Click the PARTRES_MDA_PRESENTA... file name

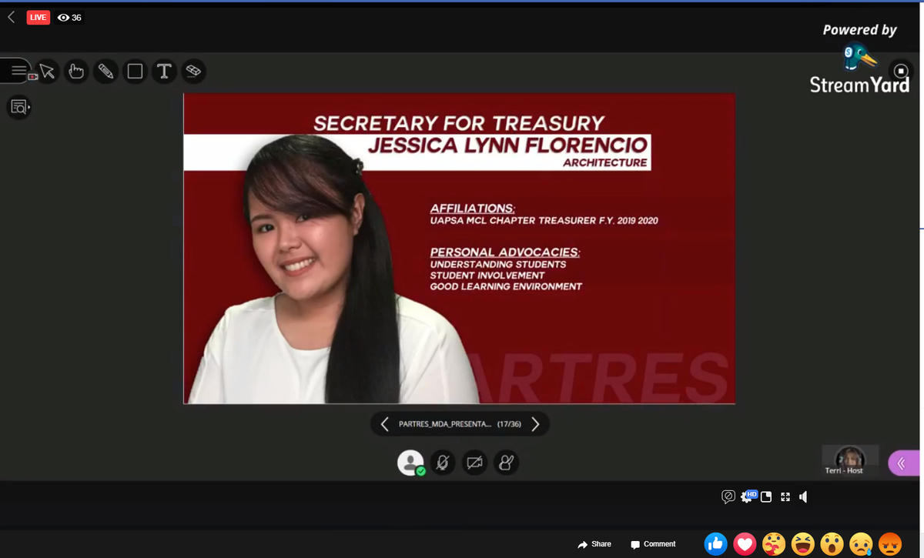pyautogui.click(x=444, y=424)
